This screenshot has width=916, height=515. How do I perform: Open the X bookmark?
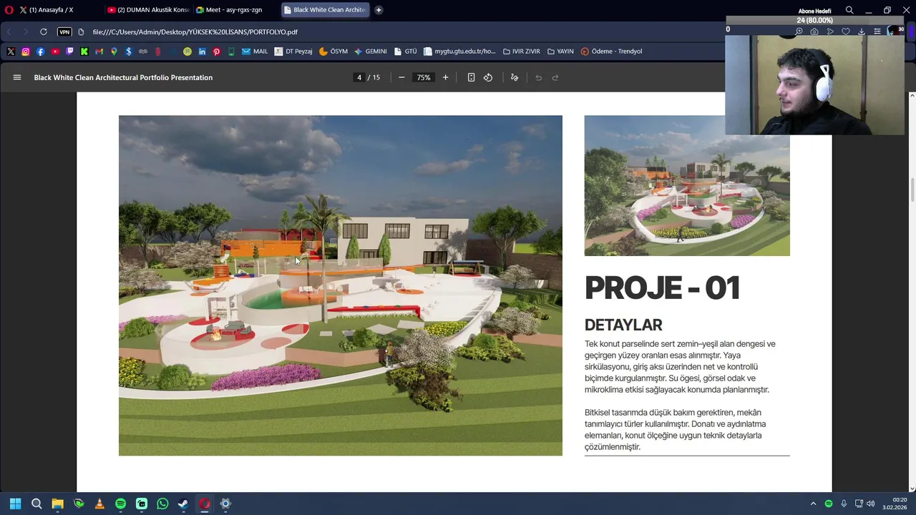pos(11,51)
